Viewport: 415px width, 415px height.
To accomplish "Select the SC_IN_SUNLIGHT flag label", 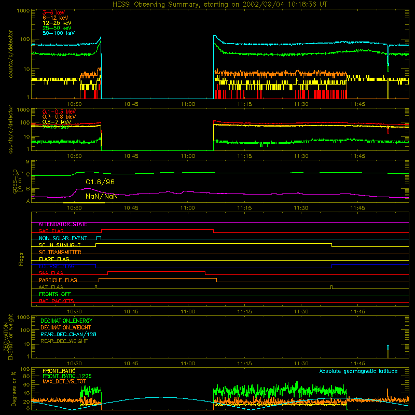I will point(60,245).
